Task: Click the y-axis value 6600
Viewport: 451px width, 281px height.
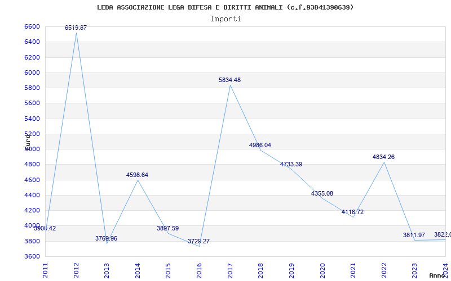Action: [32, 26]
